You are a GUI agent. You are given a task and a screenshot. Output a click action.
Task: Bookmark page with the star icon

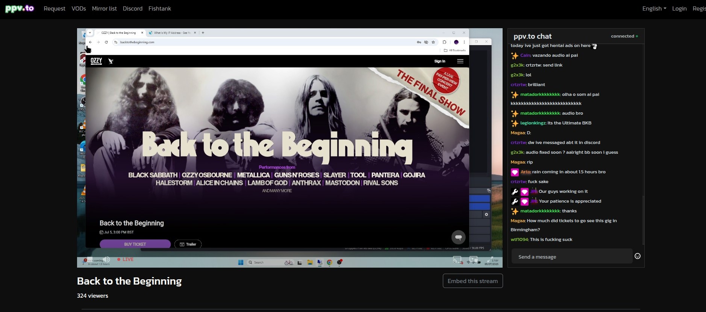(x=433, y=42)
